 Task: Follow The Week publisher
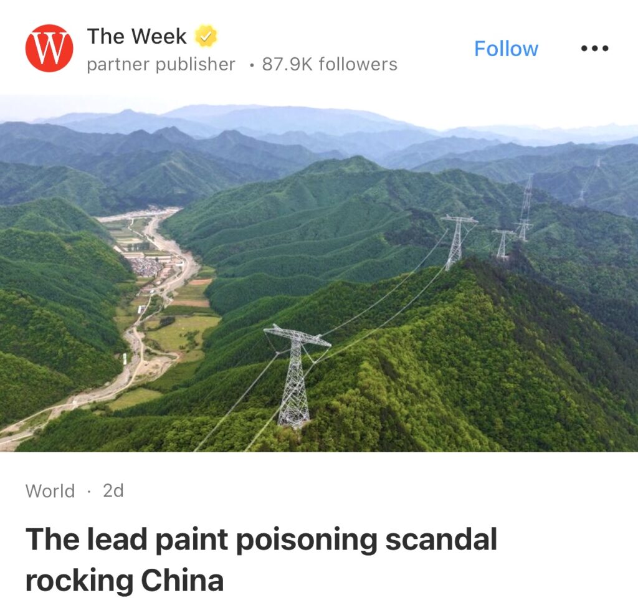[506, 49]
